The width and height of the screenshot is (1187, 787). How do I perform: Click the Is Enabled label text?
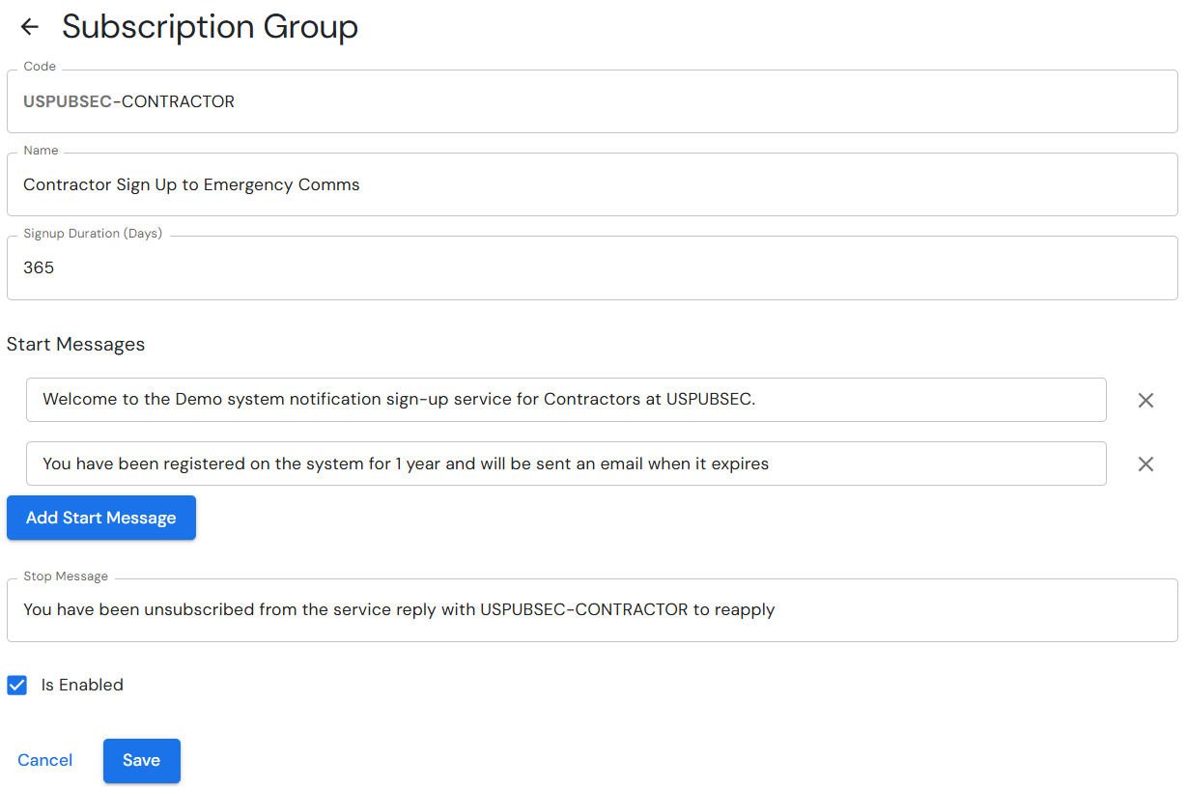tap(82, 685)
